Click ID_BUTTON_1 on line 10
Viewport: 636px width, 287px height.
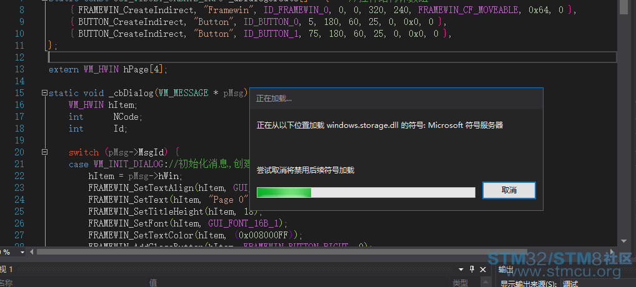click(271, 34)
